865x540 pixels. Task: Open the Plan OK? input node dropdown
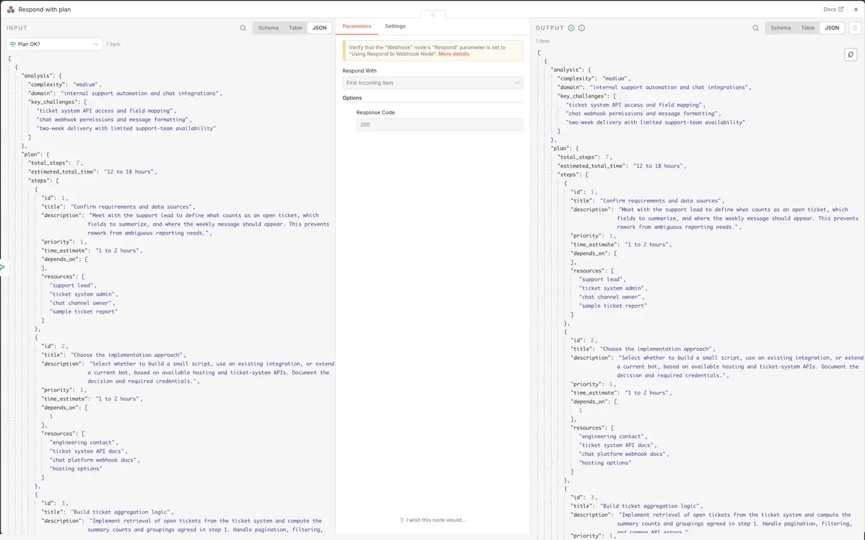click(55, 44)
